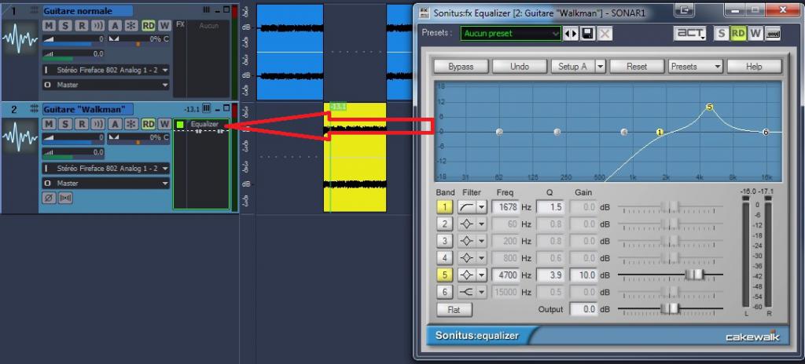
Task: Toggle write automation on Guitare normale track
Action: coord(164,26)
